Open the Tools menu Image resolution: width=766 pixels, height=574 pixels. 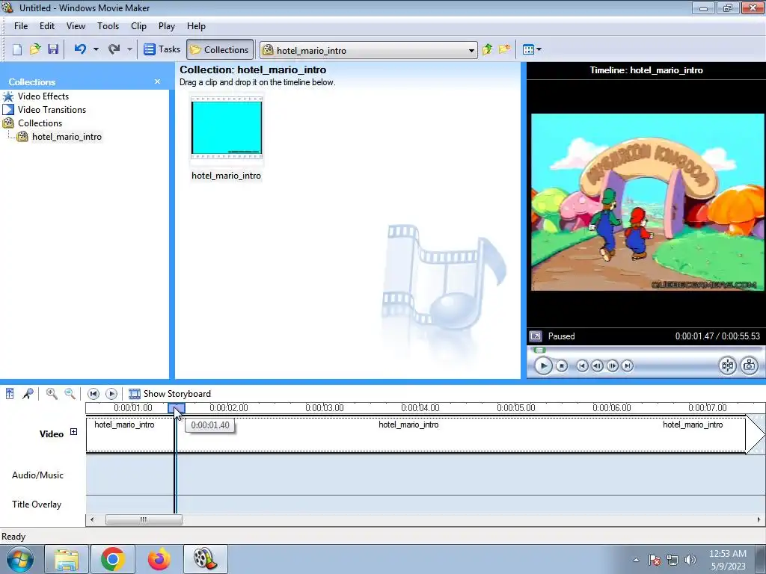pyautogui.click(x=108, y=26)
